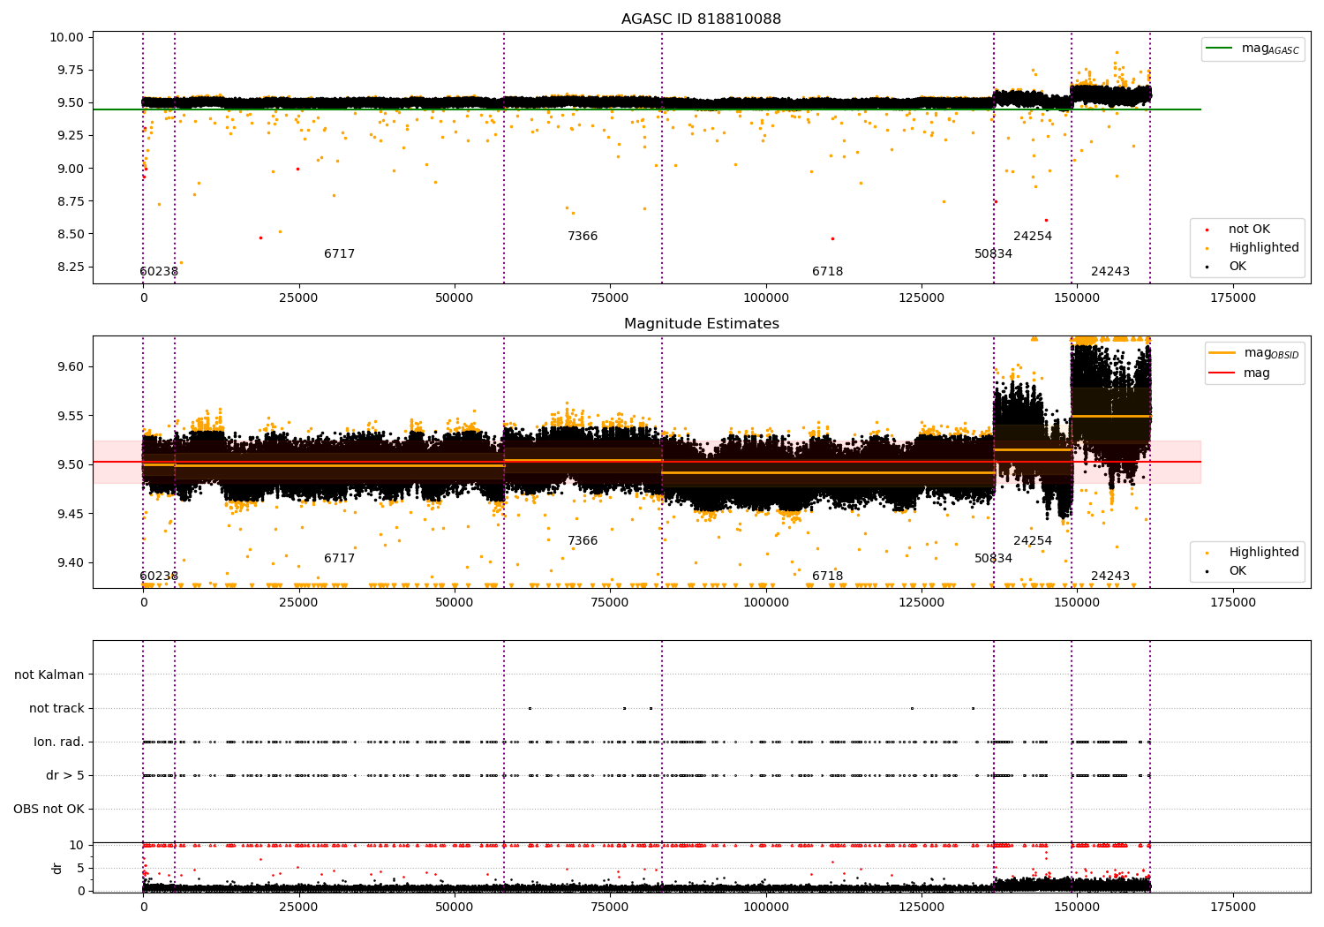Click 'OK' legend entry in middle plot
1324x927 pixels.
coord(1237,571)
